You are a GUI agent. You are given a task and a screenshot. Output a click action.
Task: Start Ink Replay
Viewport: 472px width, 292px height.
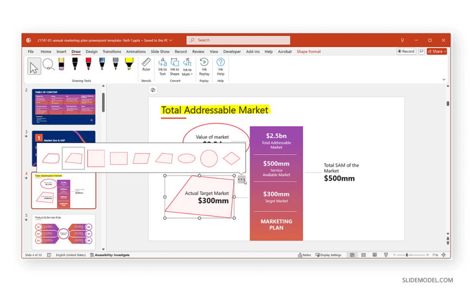point(204,67)
